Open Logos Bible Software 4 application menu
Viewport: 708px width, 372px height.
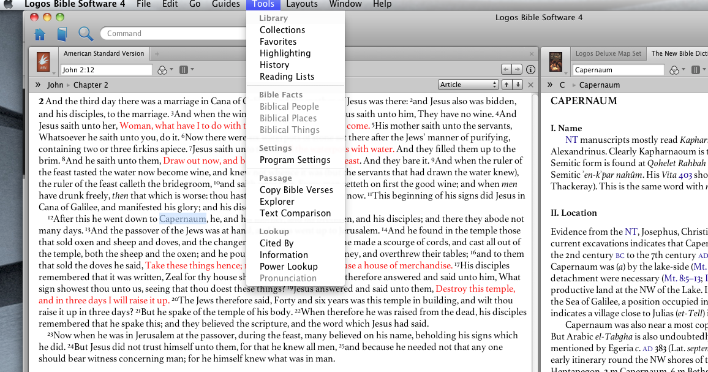(75, 4)
